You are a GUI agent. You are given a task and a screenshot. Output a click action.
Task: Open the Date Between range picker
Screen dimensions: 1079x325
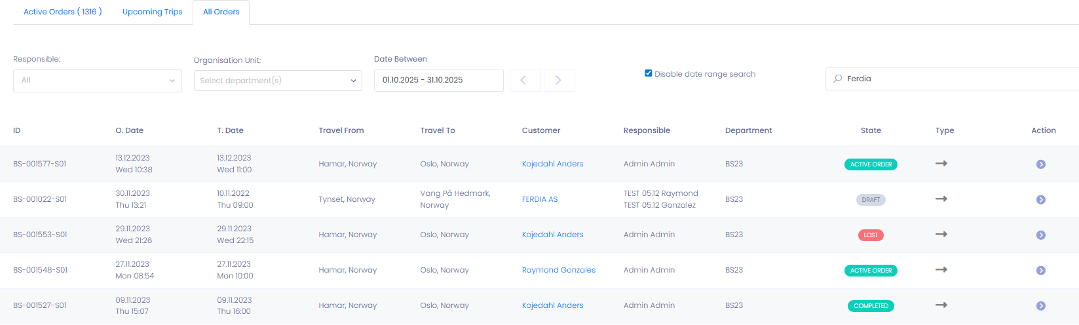pyautogui.click(x=438, y=80)
